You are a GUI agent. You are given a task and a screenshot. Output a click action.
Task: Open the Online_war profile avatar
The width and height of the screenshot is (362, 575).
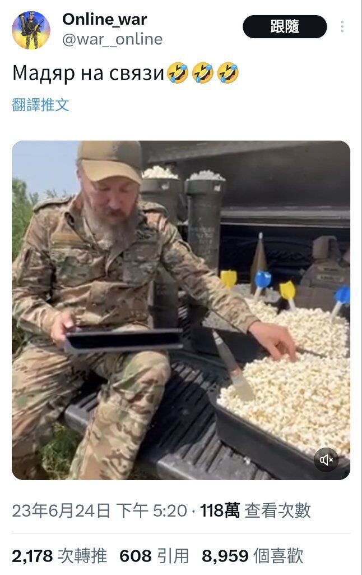31,30
